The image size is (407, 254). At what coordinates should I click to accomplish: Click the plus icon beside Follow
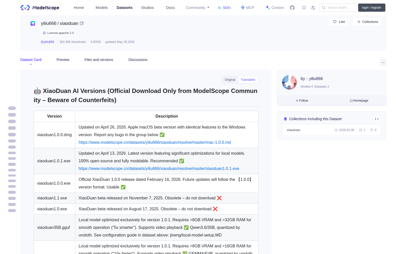click(x=297, y=101)
